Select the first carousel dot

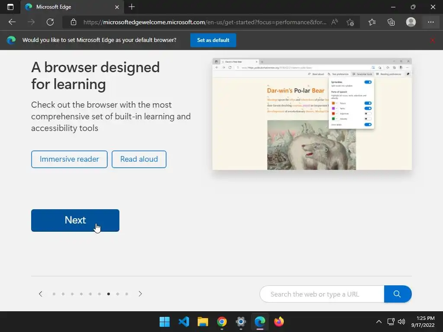(x=54, y=294)
